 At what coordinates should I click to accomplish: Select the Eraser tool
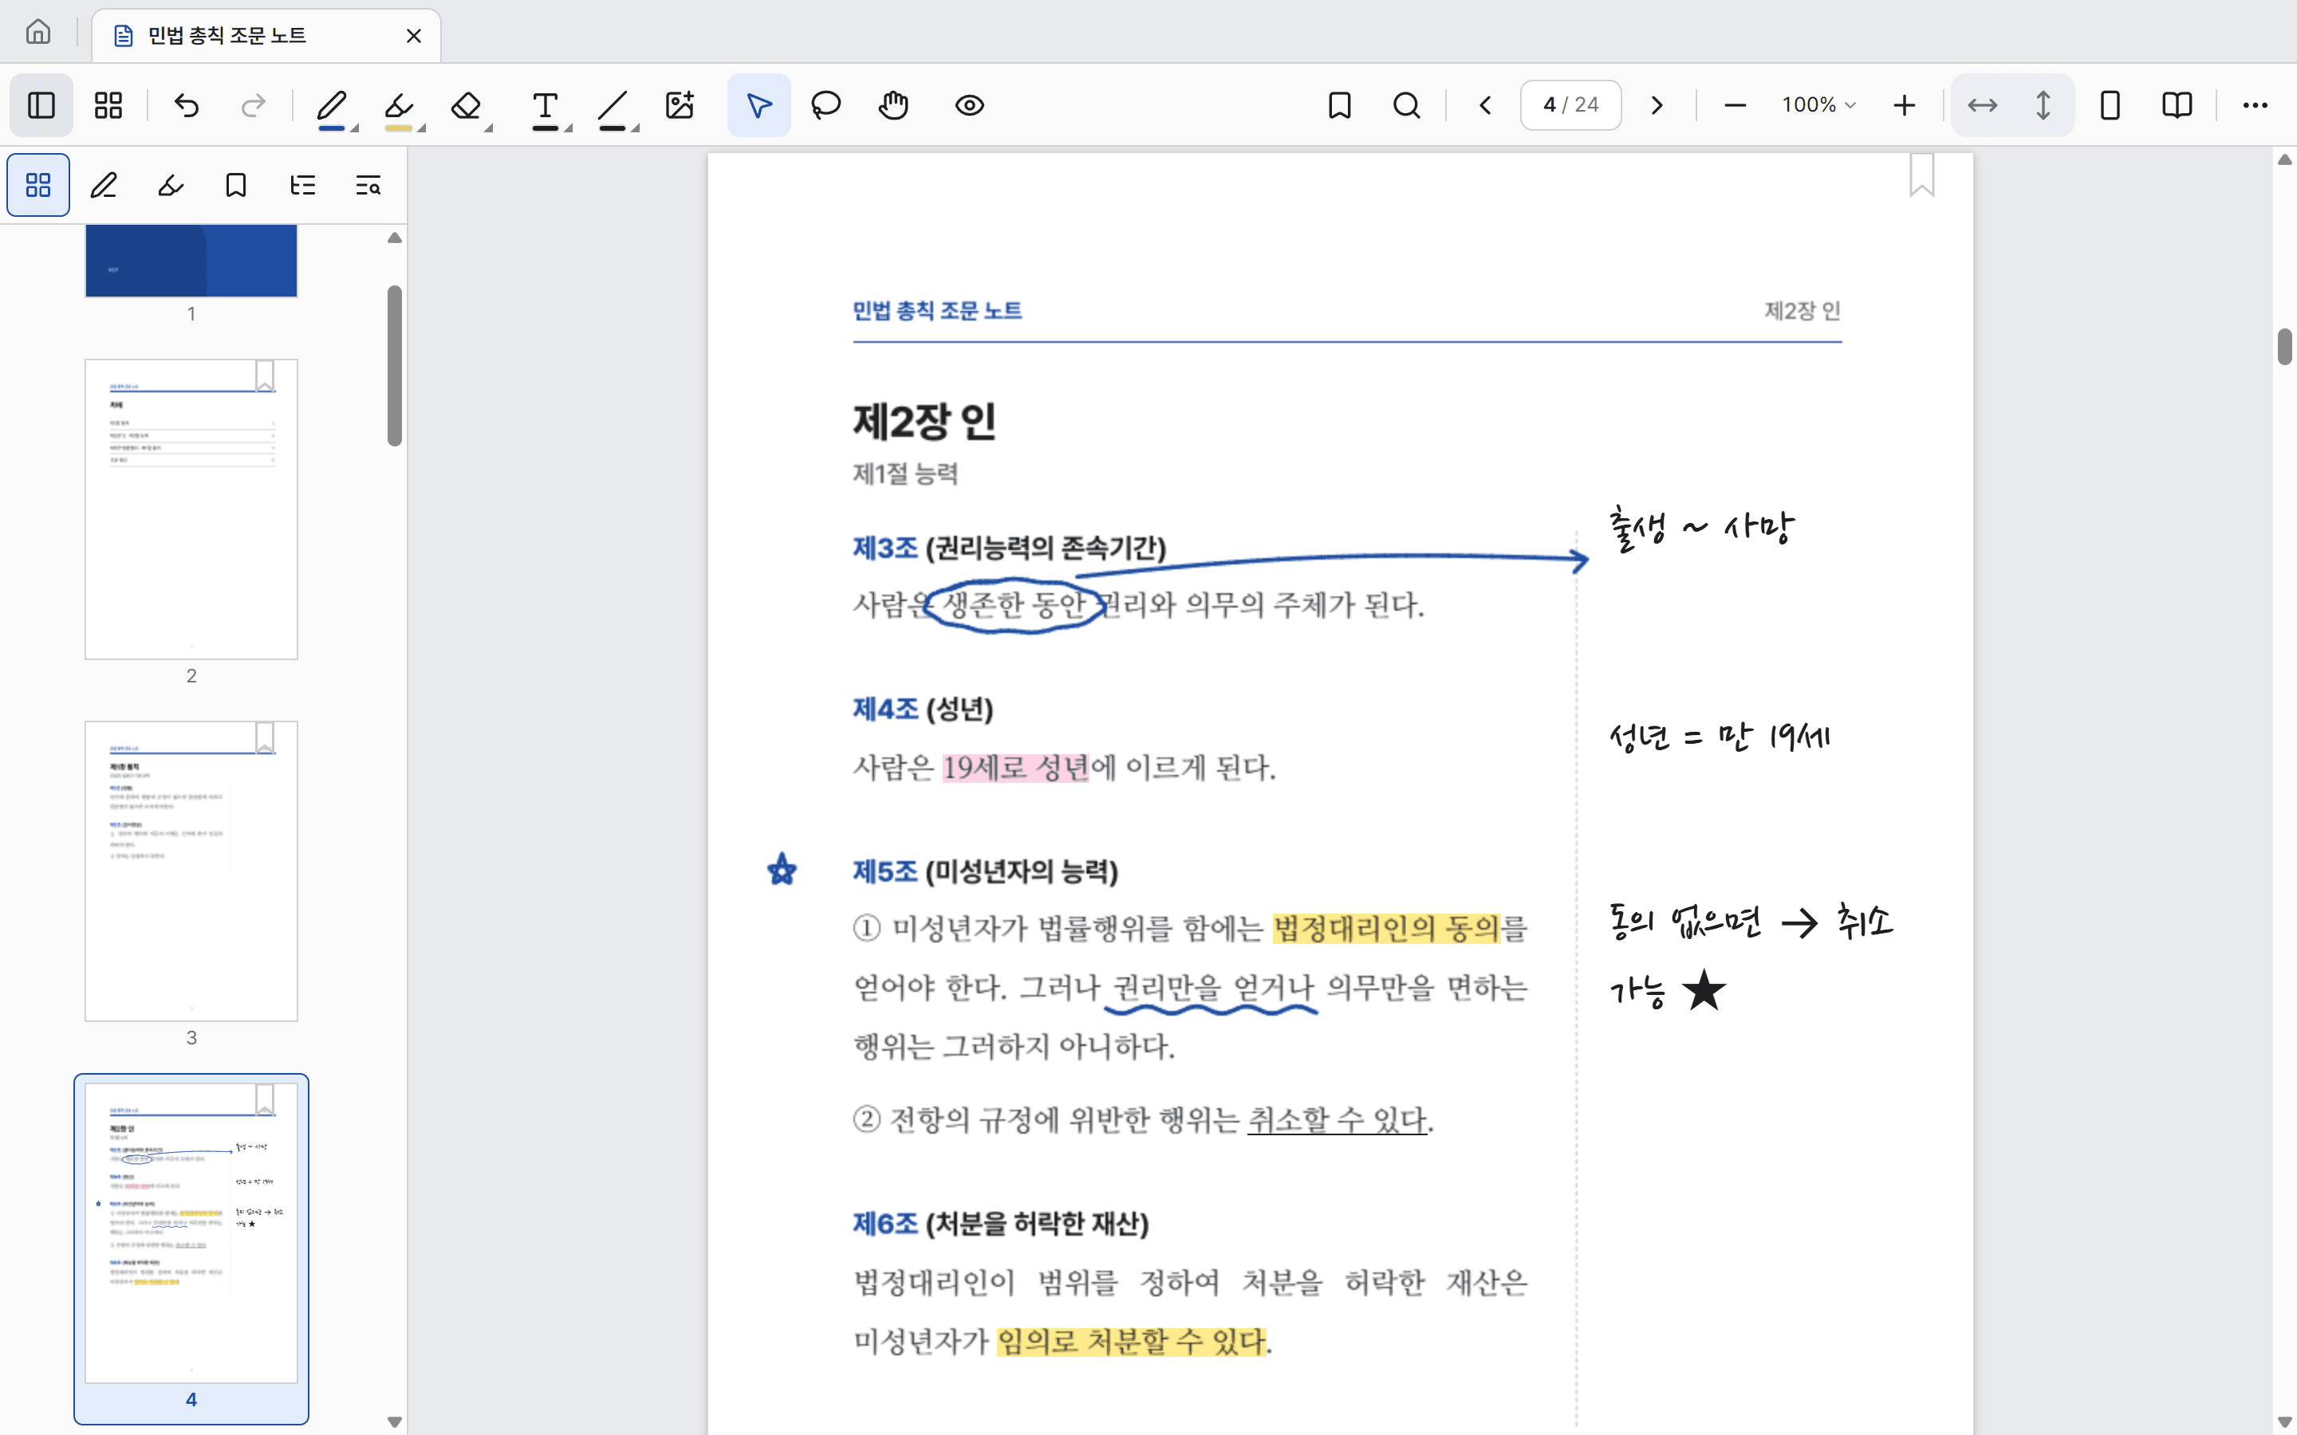tap(465, 105)
